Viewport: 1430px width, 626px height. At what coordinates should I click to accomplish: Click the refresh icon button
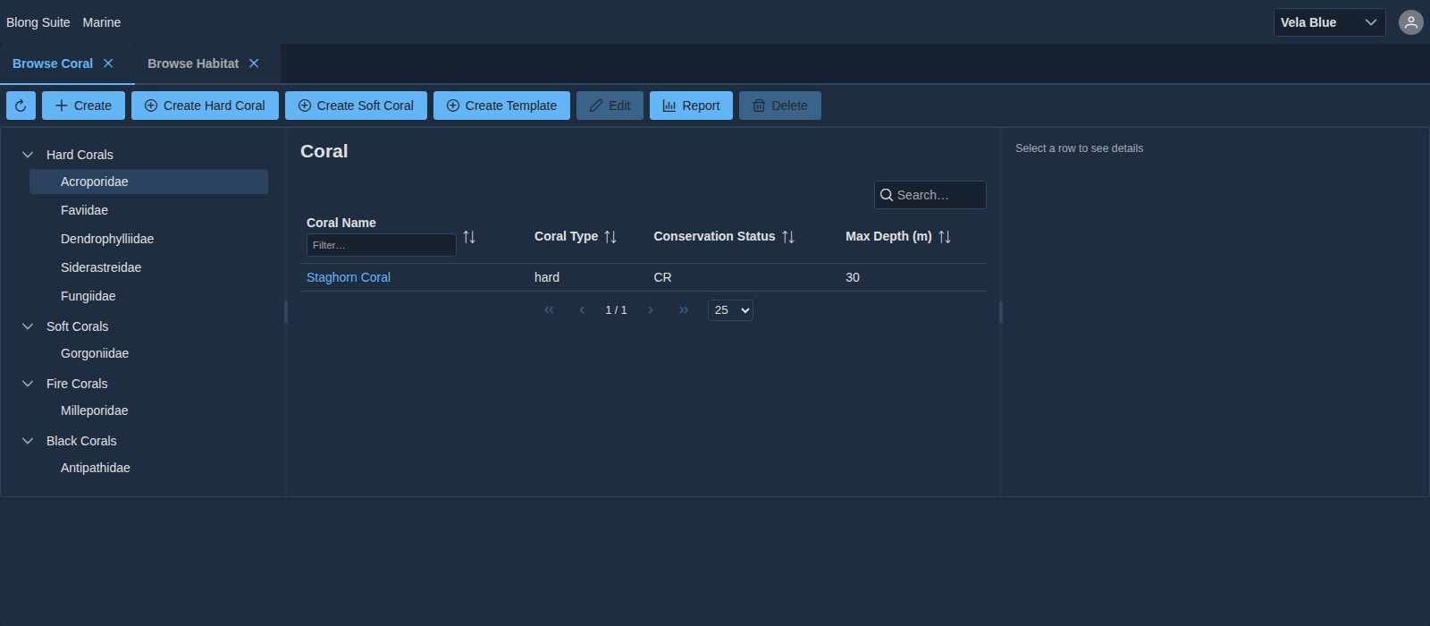click(x=21, y=106)
